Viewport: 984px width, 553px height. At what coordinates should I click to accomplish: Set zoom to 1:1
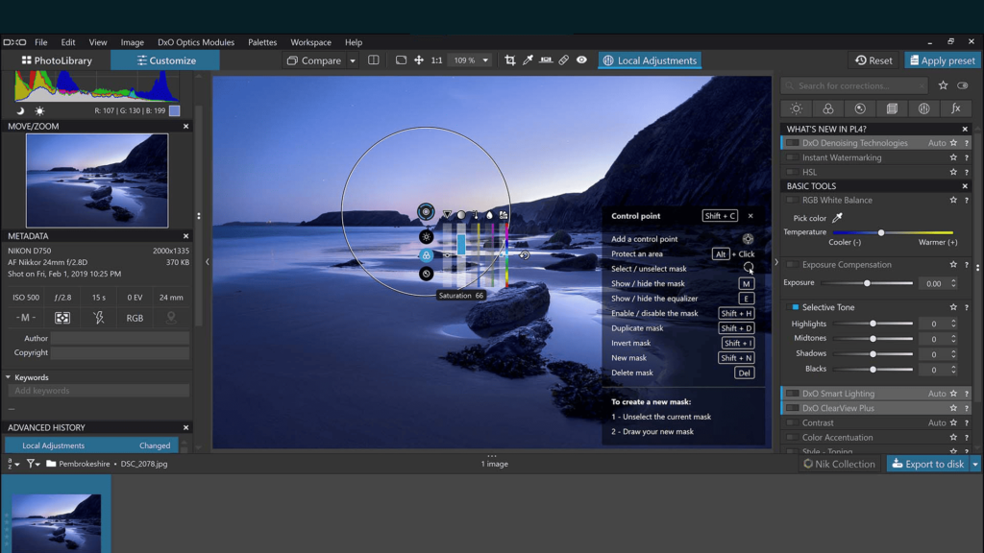tap(436, 60)
